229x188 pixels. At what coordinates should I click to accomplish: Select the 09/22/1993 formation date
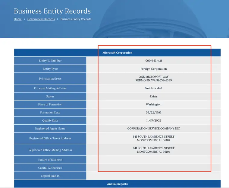[154, 112]
